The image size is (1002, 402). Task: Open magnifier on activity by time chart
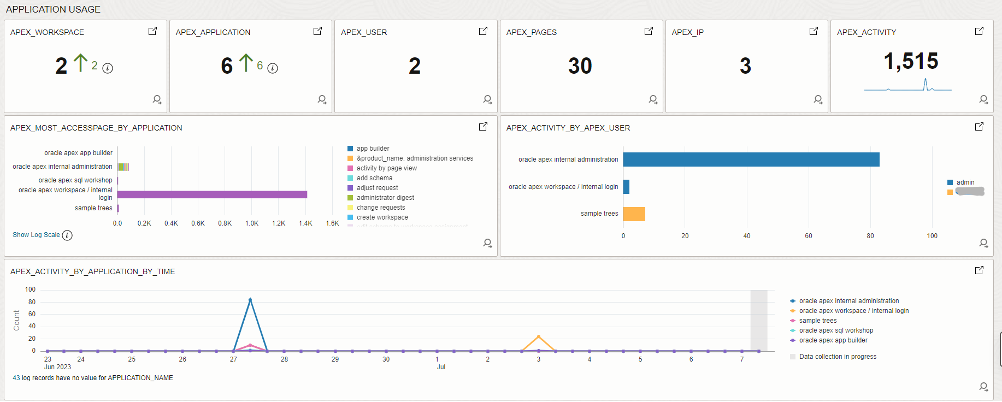(983, 387)
